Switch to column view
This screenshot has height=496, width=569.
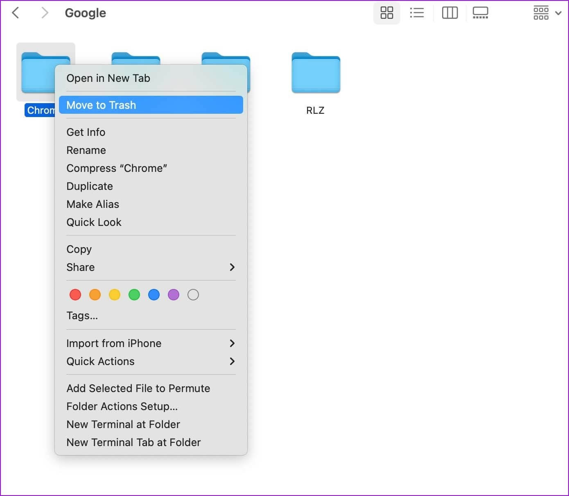tap(449, 13)
